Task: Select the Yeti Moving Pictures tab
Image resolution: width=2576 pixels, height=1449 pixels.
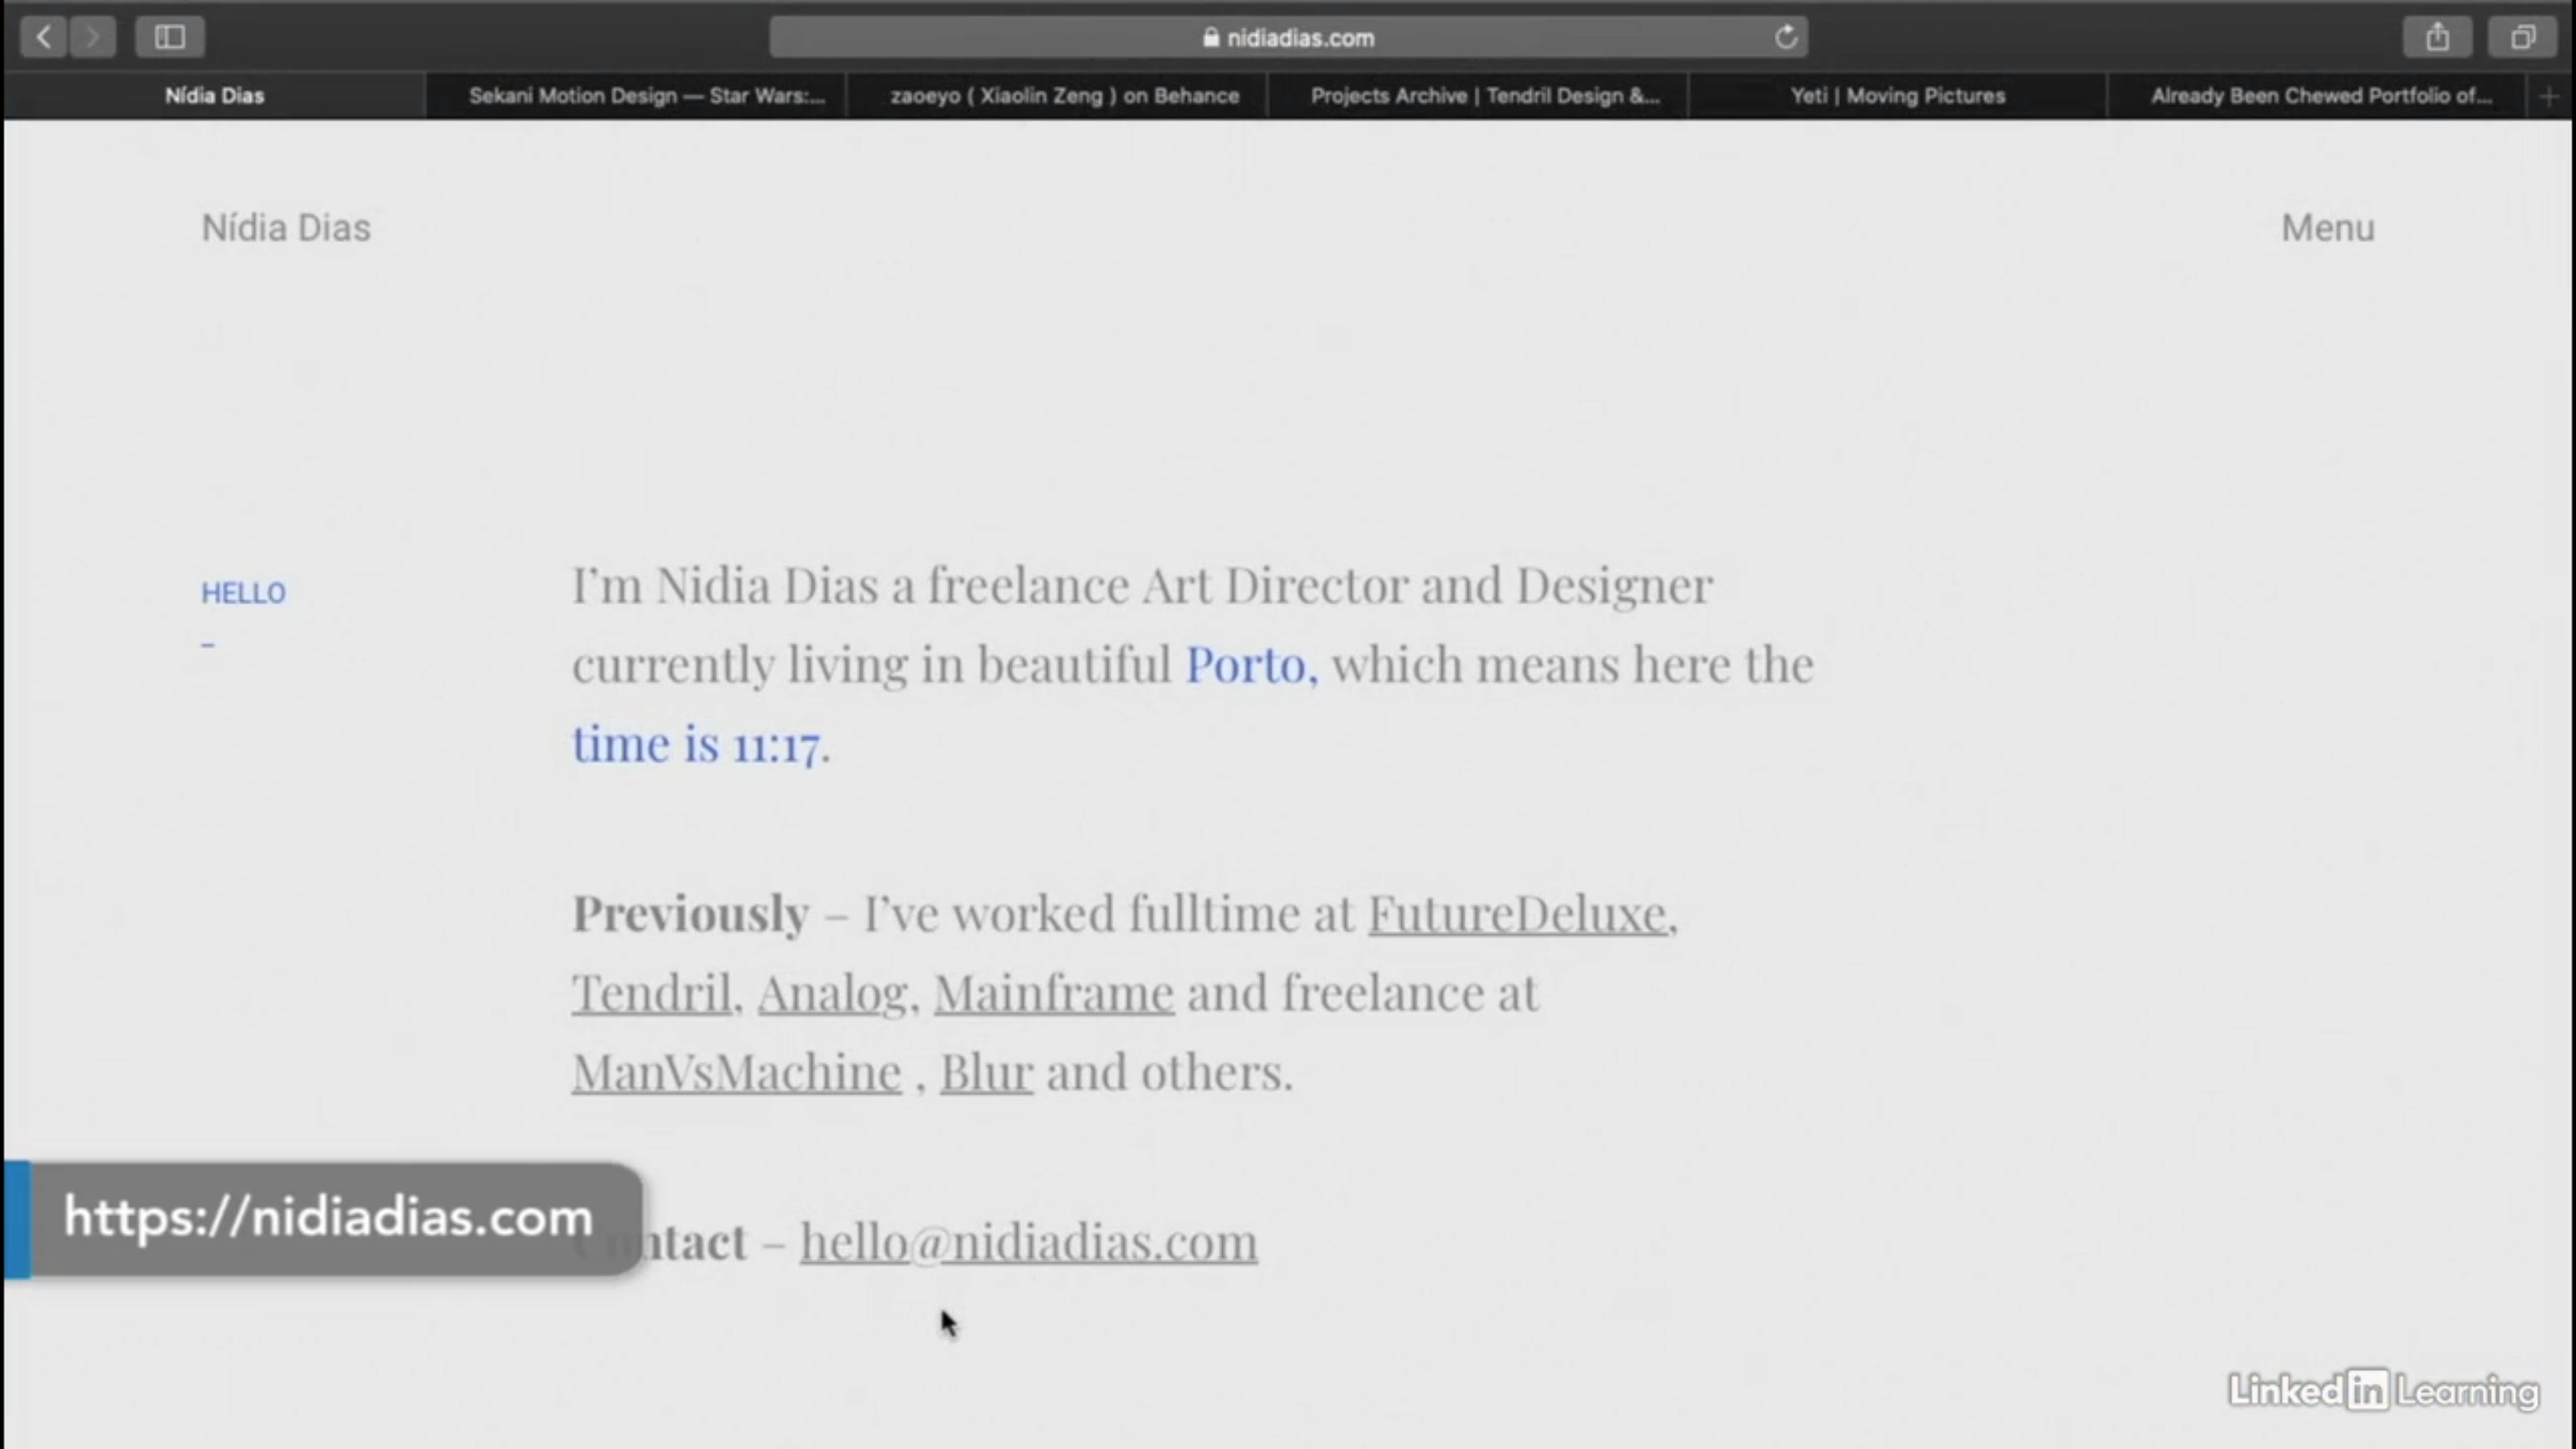Action: pos(1897,96)
